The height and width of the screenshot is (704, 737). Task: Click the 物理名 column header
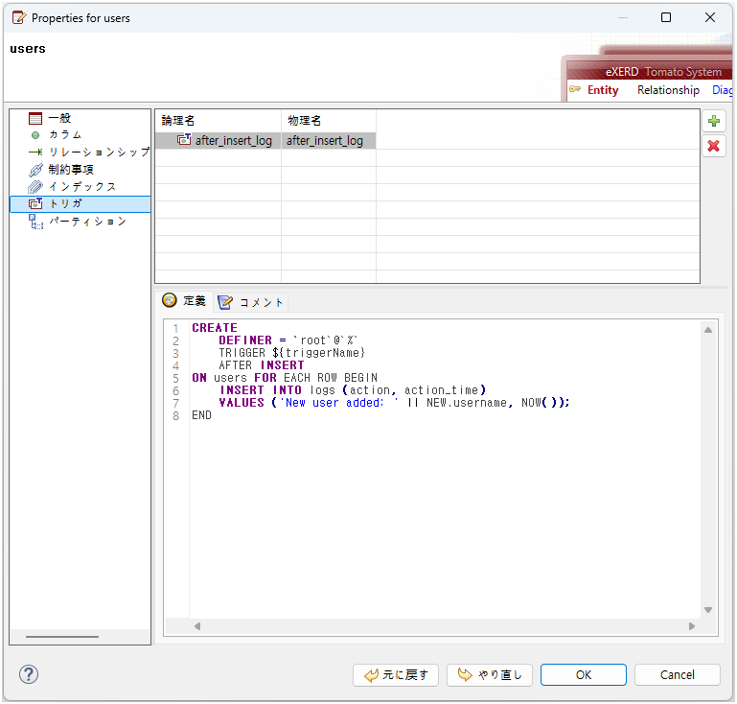coord(329,121)
